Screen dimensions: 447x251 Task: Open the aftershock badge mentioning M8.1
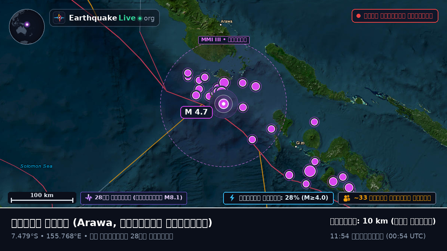(134, 198)
